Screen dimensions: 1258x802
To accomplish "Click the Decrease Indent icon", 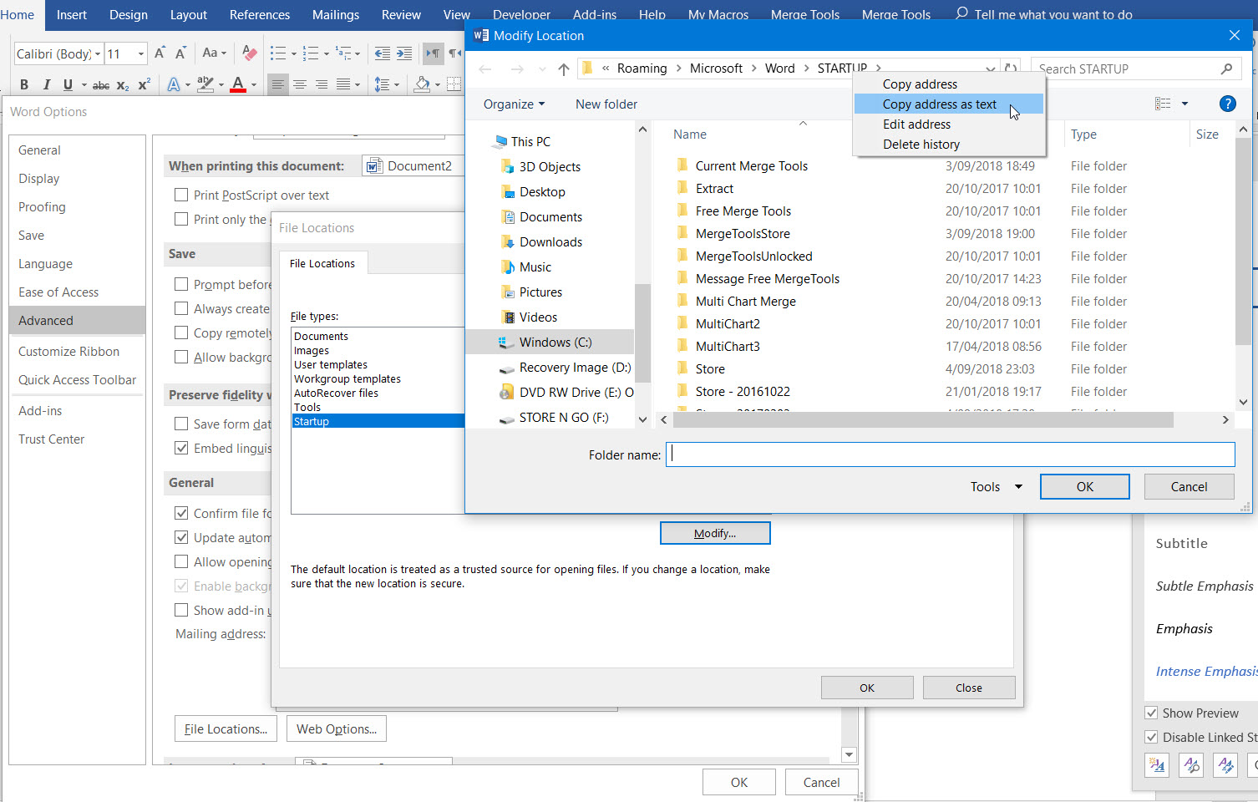I will (x=382, y=53).
